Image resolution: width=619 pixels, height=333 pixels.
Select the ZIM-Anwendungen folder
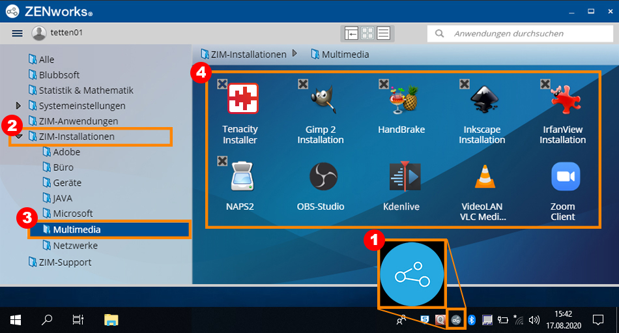(74, 121)
